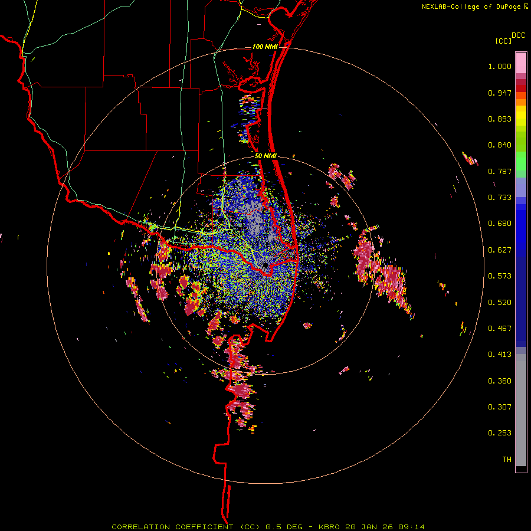Viewport: 531px width, 531px height.
Task: Click the 0.680 legend value
Action: [500, 224]
